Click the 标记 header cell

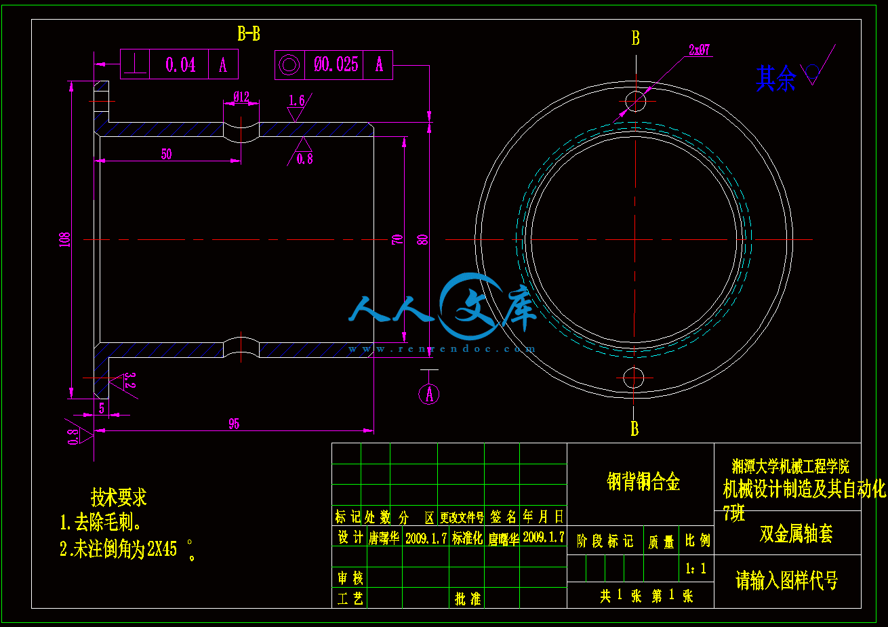click(348, 517)
